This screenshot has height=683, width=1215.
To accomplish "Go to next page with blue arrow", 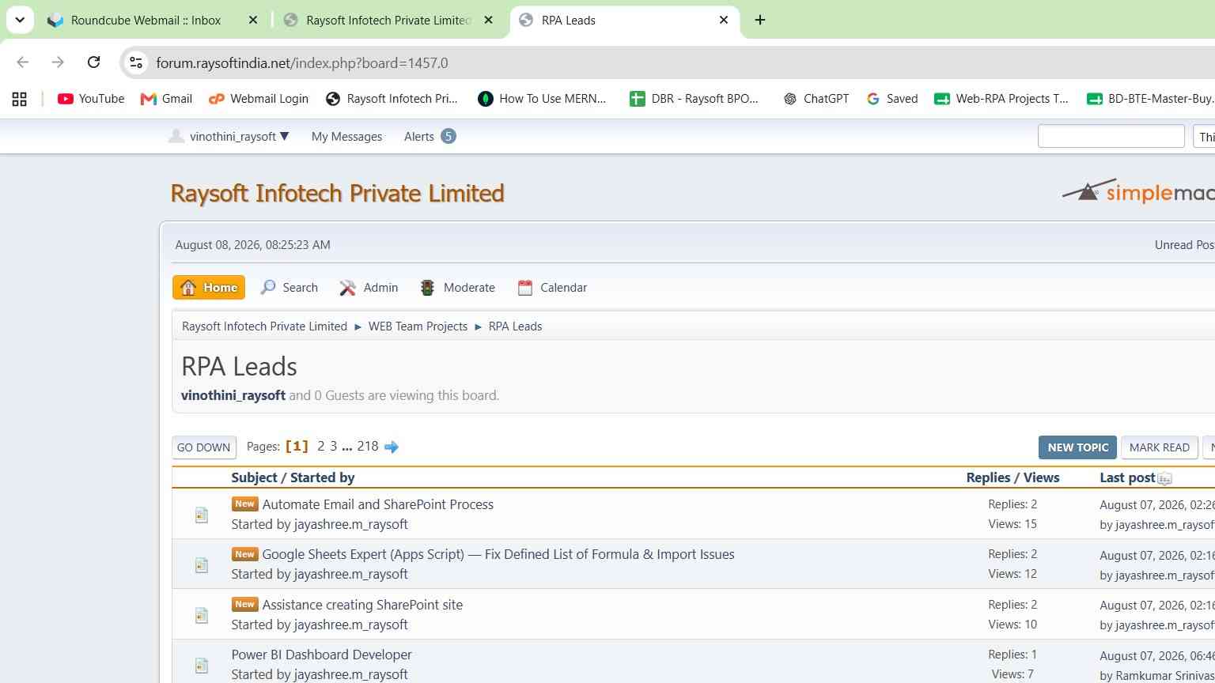I will 391,447.
